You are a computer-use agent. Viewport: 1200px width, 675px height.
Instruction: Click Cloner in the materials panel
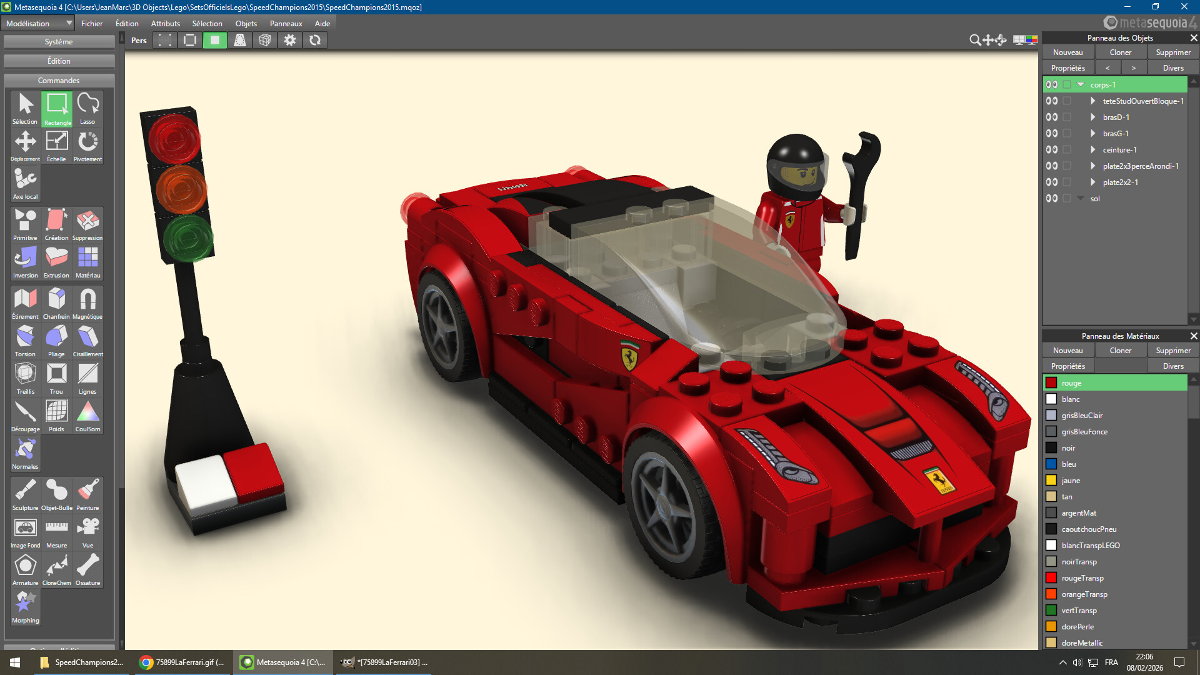(x=1120, y=351)
